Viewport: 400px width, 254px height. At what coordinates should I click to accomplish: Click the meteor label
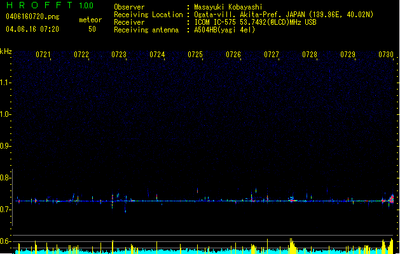pyautogui.click(x=90, y=20)
